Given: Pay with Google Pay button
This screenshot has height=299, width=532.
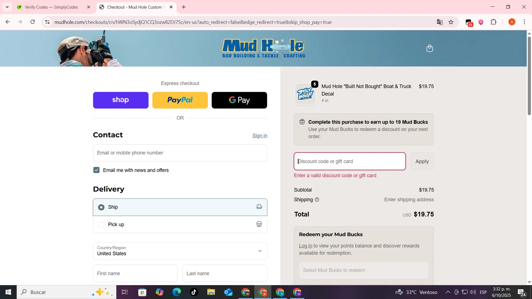Looking at the screenshot, I should click(239, 100).
